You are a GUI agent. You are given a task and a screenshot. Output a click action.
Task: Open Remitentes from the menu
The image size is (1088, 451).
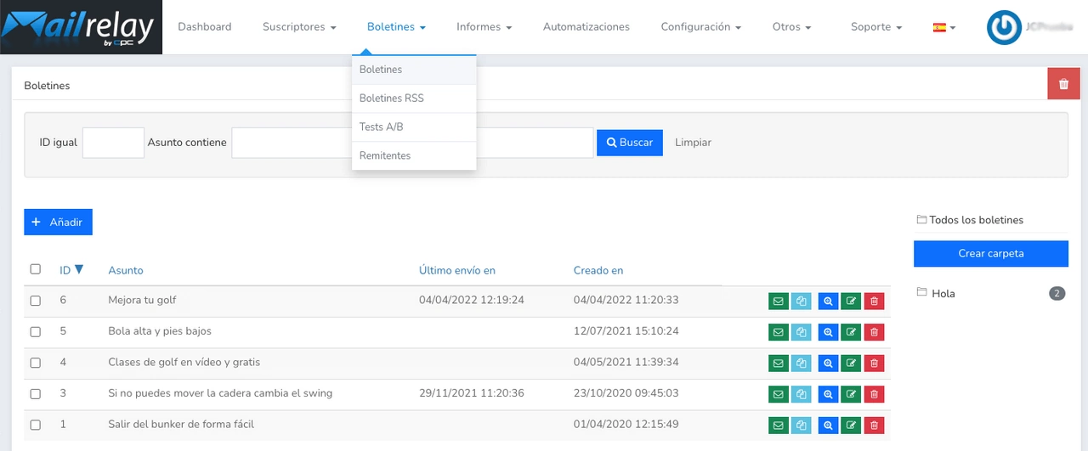tap(414, 156)
